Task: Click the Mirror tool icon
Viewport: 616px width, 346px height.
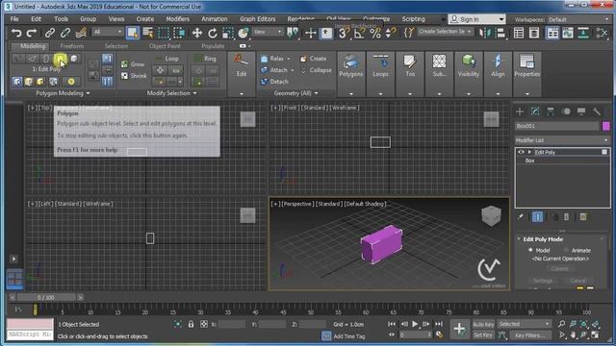Action: point(484,33)
